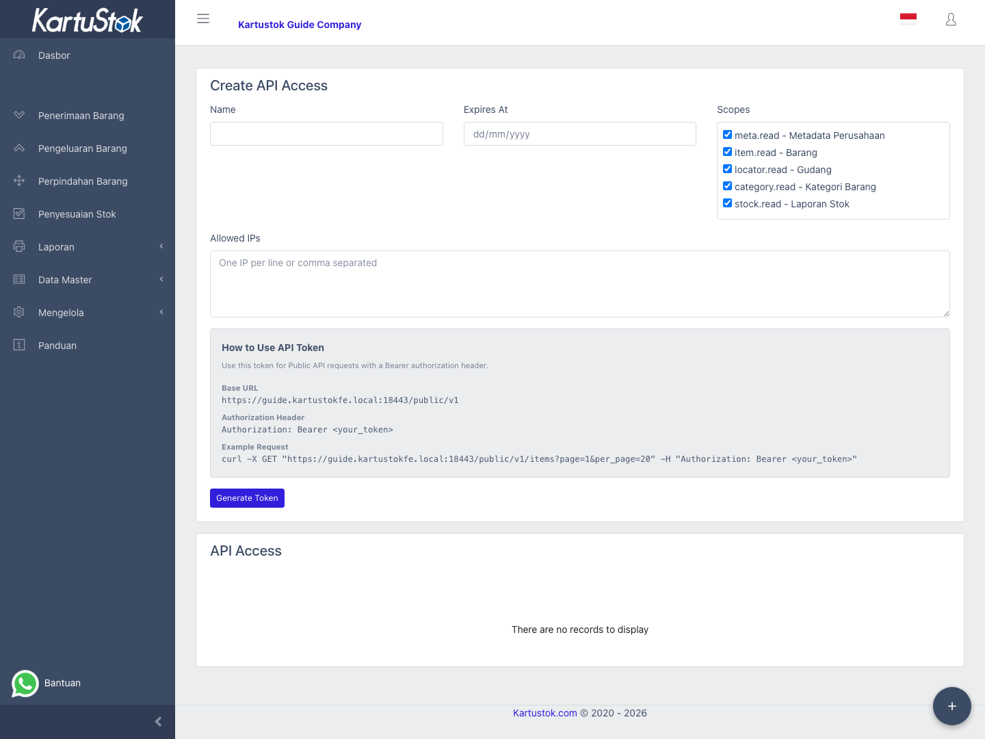Collapse the sidebar with bottom chevron
985x739 pixels.
[158, 722]
